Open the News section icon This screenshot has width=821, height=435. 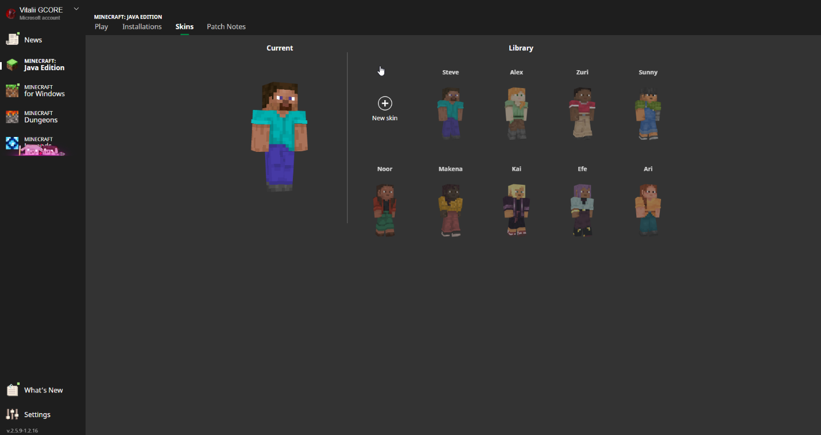[x=13, y=39]
